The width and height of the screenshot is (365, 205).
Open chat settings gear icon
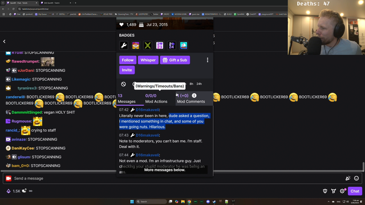(342, 191)
